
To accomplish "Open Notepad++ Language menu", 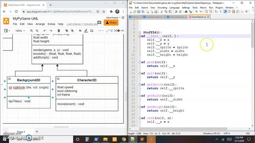I will click(x=175, y=8).
